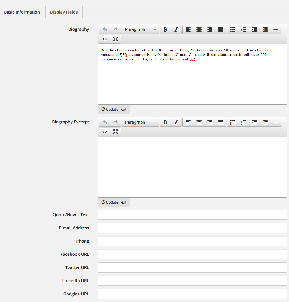The height and width of the screenshot is (302, 289).
Task: Align left in the Biography editor
Action: coord(188,29)
